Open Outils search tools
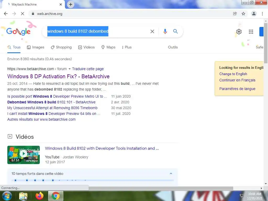Screen dimensions: 268x201 173,47
